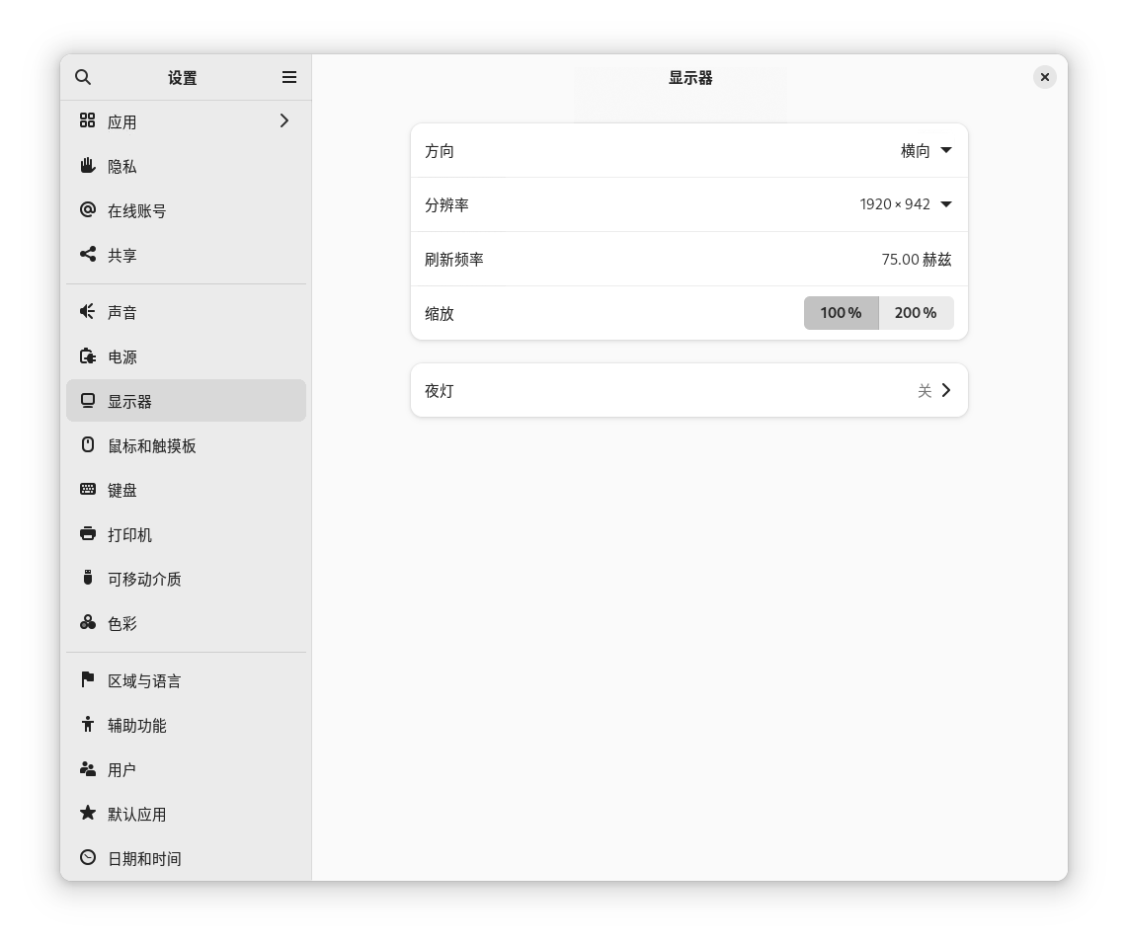Click the 设置 title in sidebar header
The width and height of the screenshot is (1128, 947).
pyautogui.click(x=182, y=78)
